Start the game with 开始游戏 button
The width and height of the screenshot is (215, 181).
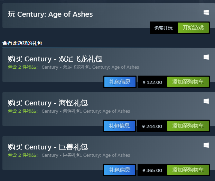pos(193,28)
